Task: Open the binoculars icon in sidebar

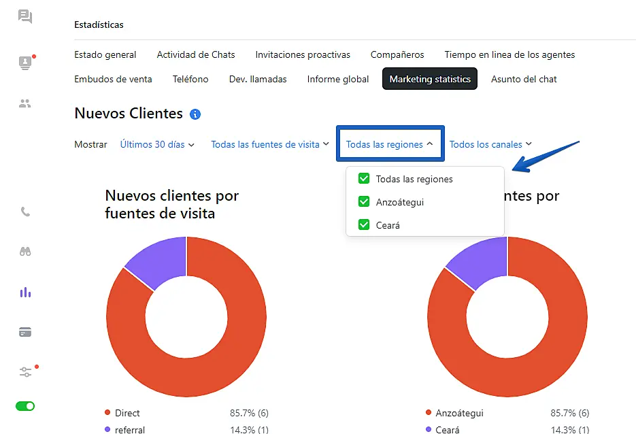Action: pos(25,252)
